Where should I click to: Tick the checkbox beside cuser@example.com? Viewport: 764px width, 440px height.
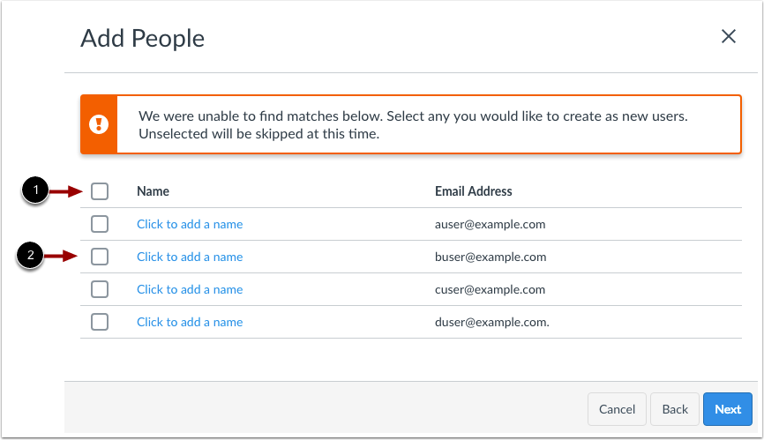point(100,289)
